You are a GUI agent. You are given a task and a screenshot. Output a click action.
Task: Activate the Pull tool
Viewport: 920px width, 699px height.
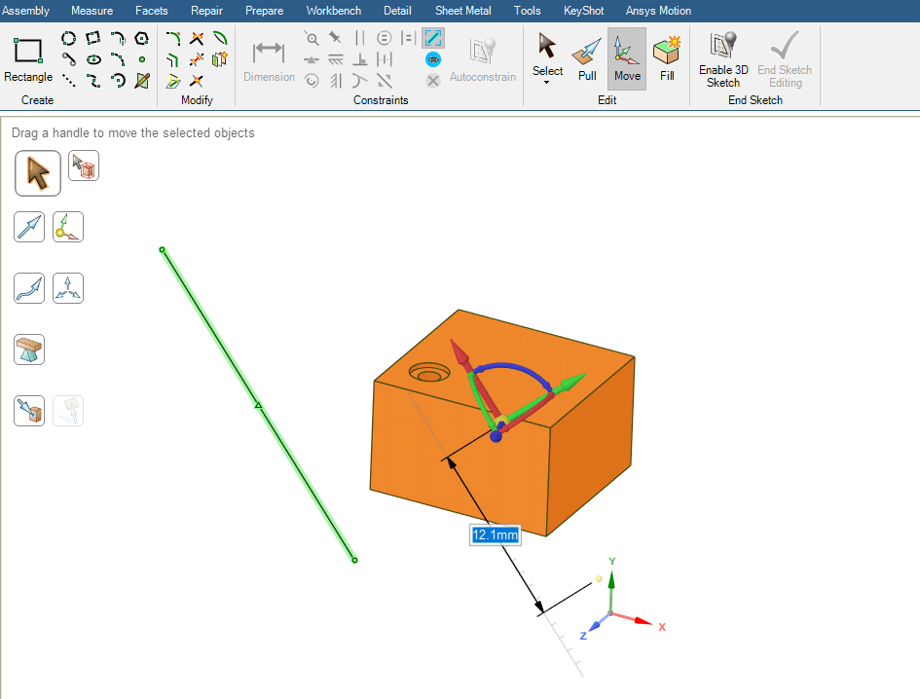click(x=587, y=58)
